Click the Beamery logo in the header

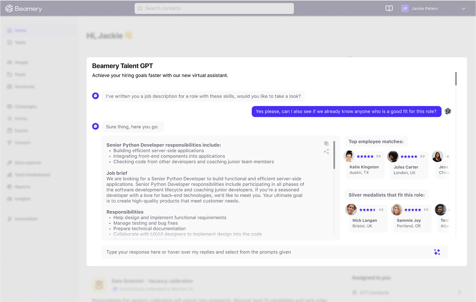coord(24,8)
